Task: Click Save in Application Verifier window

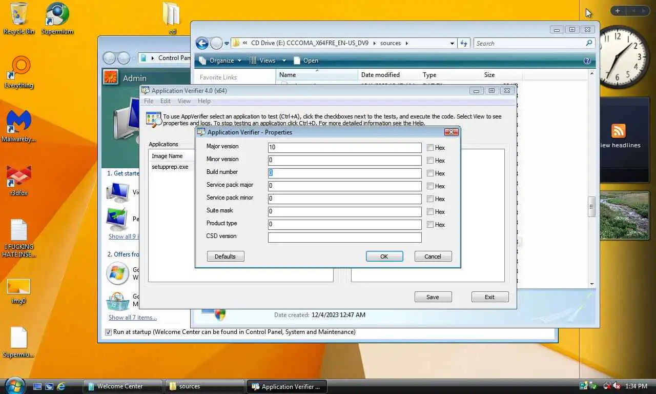Action: pos(433,297)
